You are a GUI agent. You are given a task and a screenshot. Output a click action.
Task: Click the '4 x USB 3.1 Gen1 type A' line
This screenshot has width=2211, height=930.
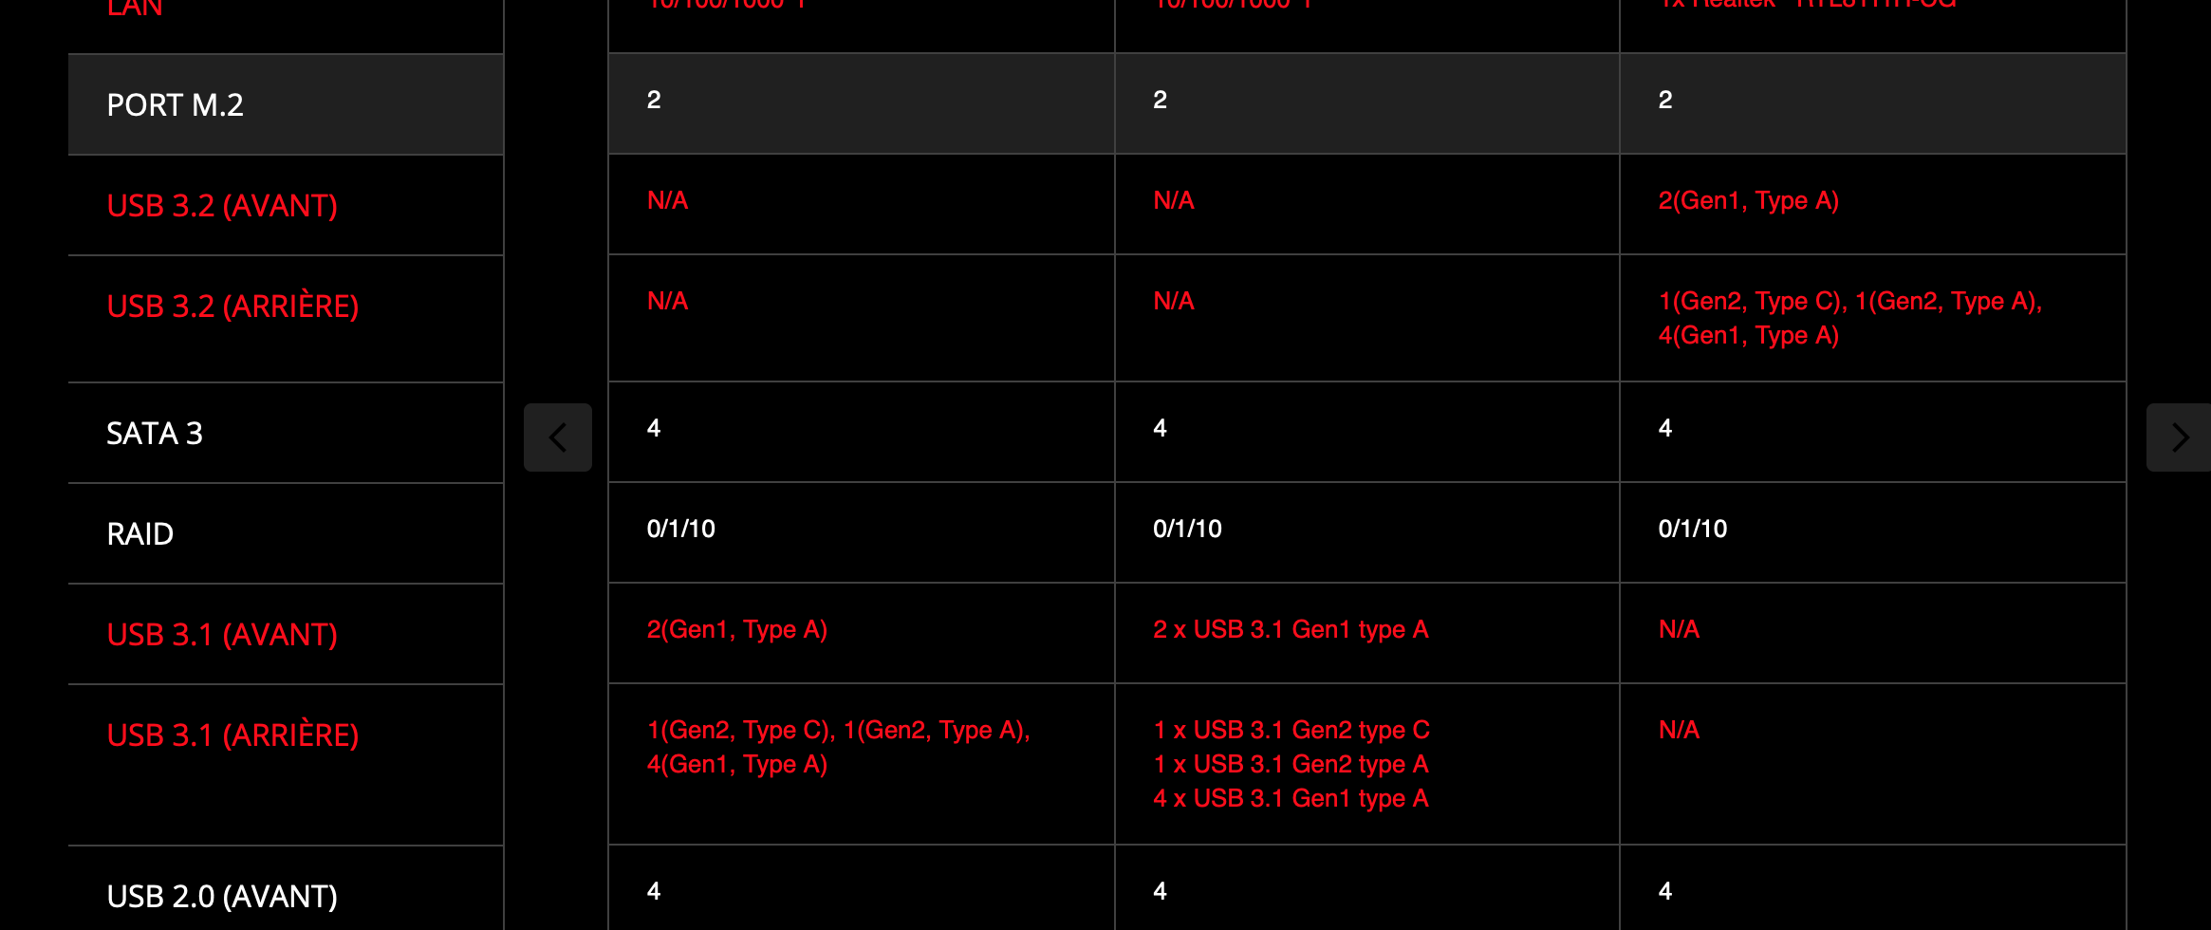point(1291,798)
